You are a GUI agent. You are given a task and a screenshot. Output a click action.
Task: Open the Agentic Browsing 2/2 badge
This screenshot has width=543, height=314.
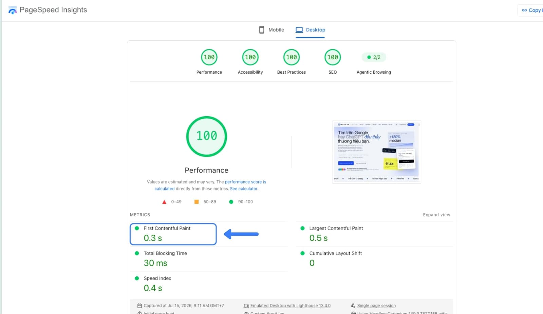point(374,57)
